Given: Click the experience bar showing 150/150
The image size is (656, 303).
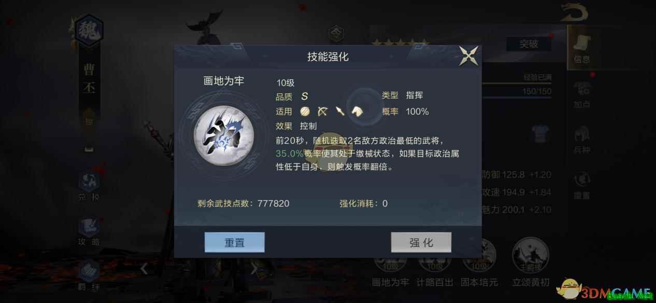Looking at the screenshot, I should [517, 91].
